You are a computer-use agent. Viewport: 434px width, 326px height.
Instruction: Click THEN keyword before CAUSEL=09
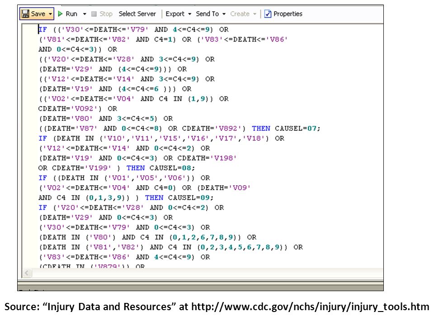tap(154, 198)
